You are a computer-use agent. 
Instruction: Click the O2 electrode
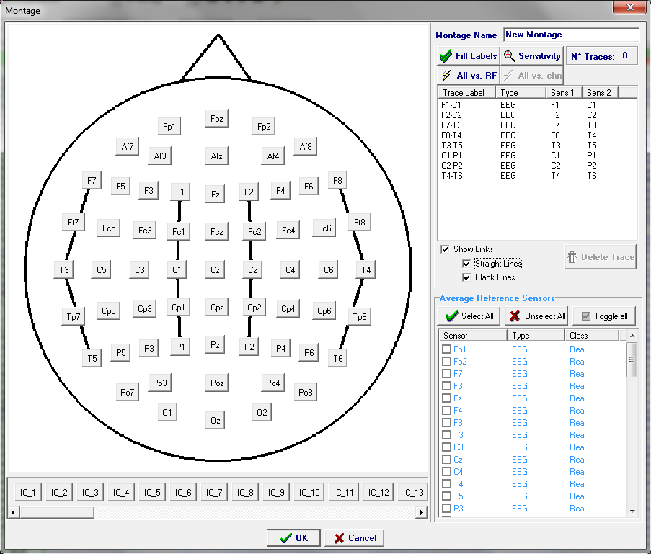coord(262,412)
